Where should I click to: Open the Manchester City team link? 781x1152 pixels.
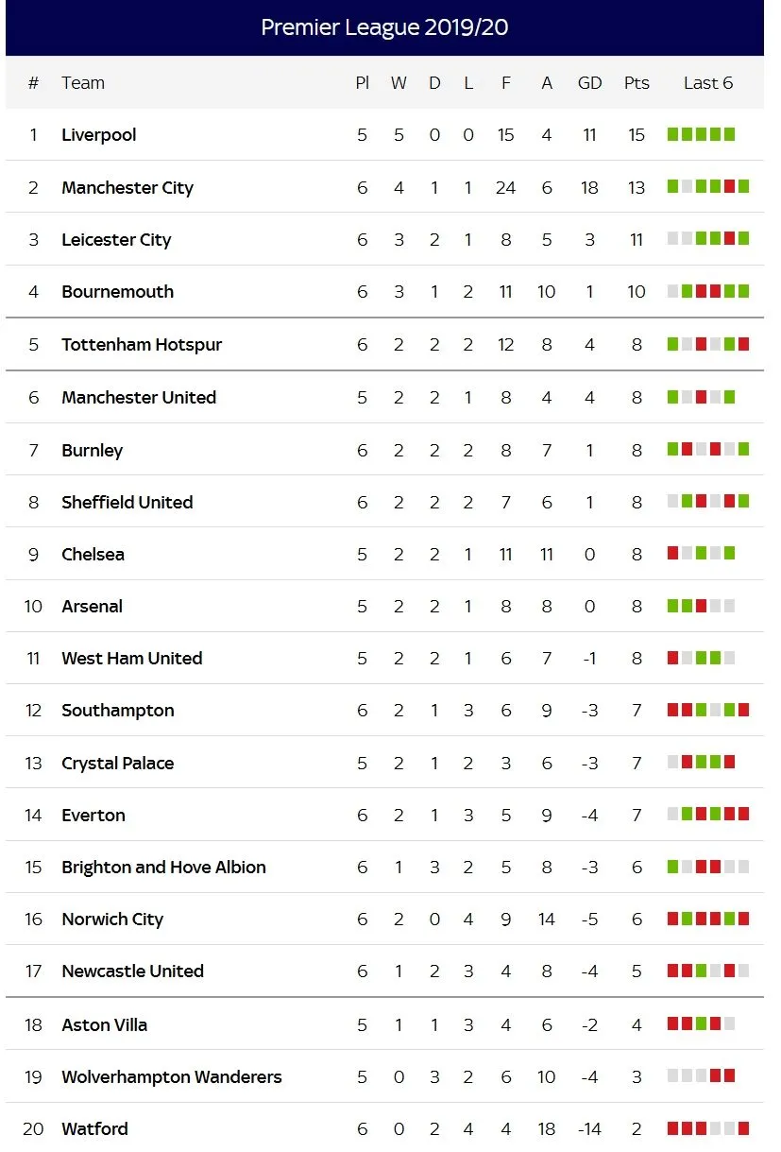click(x=127, y=188)
